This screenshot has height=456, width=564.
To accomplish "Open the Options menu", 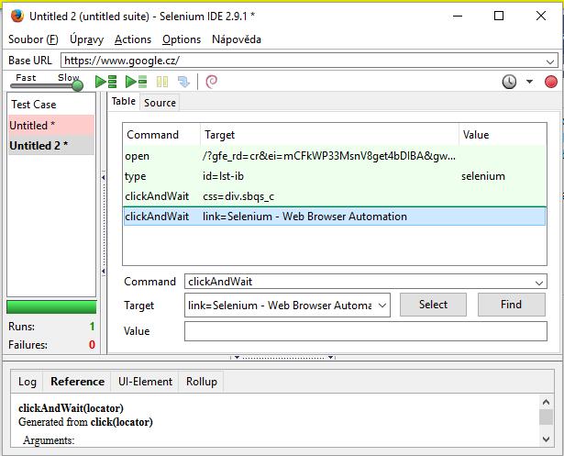I will [182, 39].
